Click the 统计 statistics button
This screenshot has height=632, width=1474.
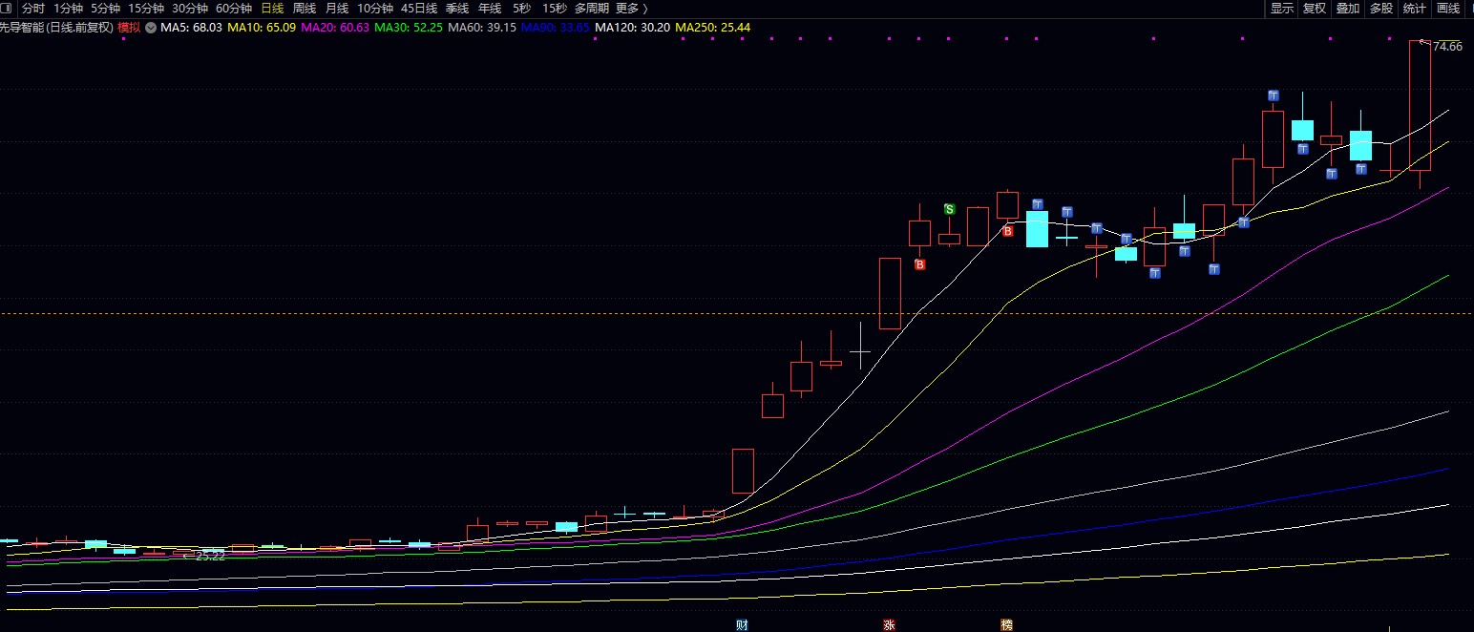1415,9
